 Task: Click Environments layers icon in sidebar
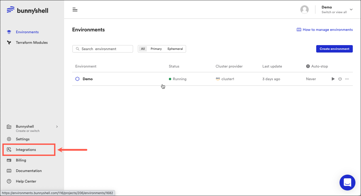coord(9,32)
